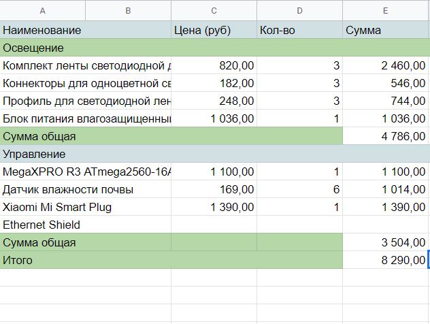Image resolution: width=430 pixels, height=324 pixels.
Task: Select column E header
Action: point(385,11)
